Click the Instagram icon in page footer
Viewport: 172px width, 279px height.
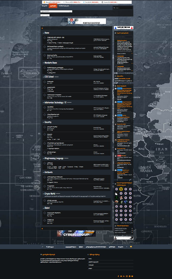coord(127,276)
